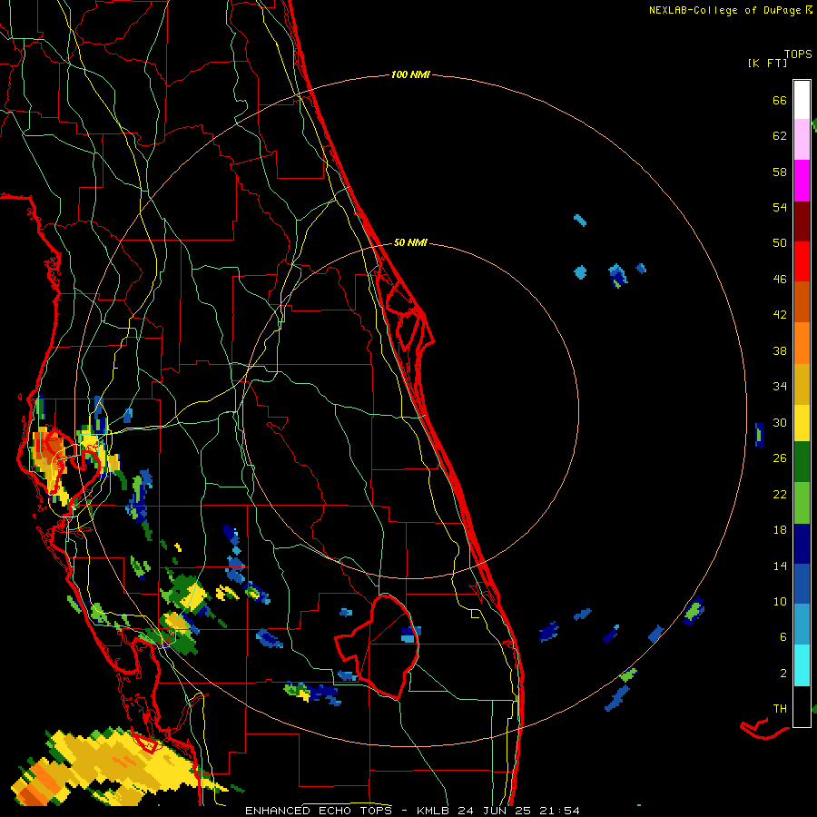Click the 10 legend value

click(x=780, y=601)
